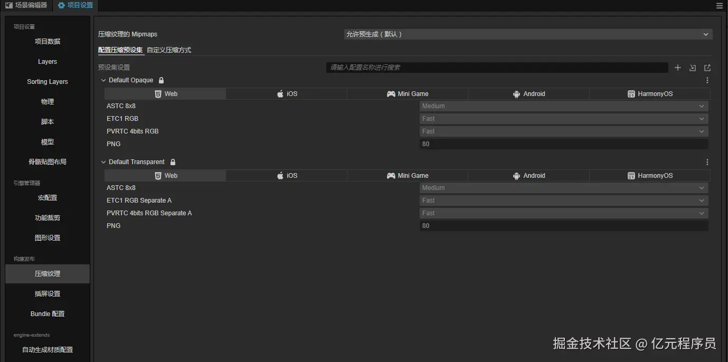Viewport: 728px width, 362px height.
Task: Click the scene editor icon on 场景编辑器 tab
Action: pyautogui.click(x=9, y=5)
